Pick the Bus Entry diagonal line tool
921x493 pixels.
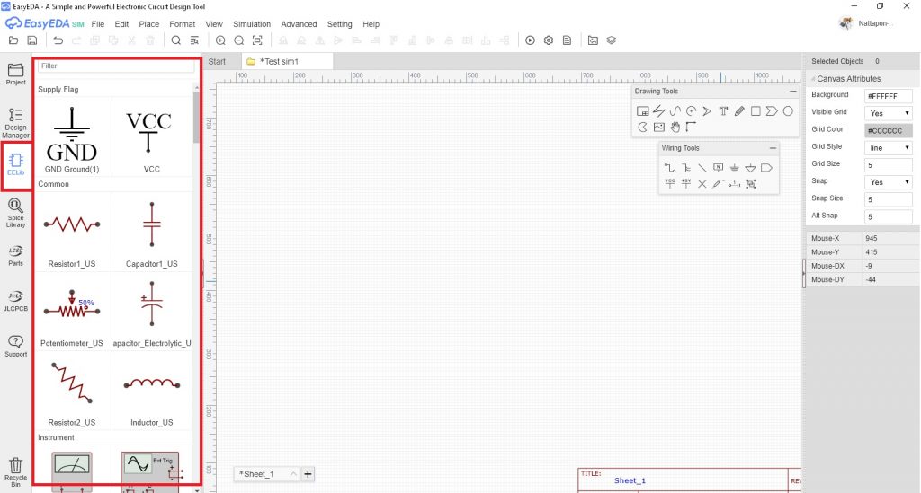click(702, 168)
